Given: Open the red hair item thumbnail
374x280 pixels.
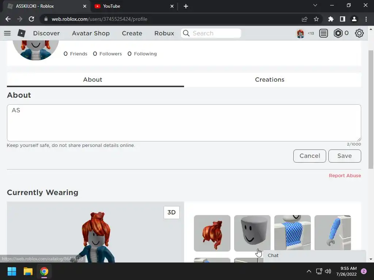Looking at the screenshot, I should click(212, 233).
